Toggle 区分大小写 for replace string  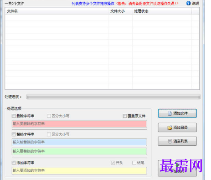pos(49,134)
